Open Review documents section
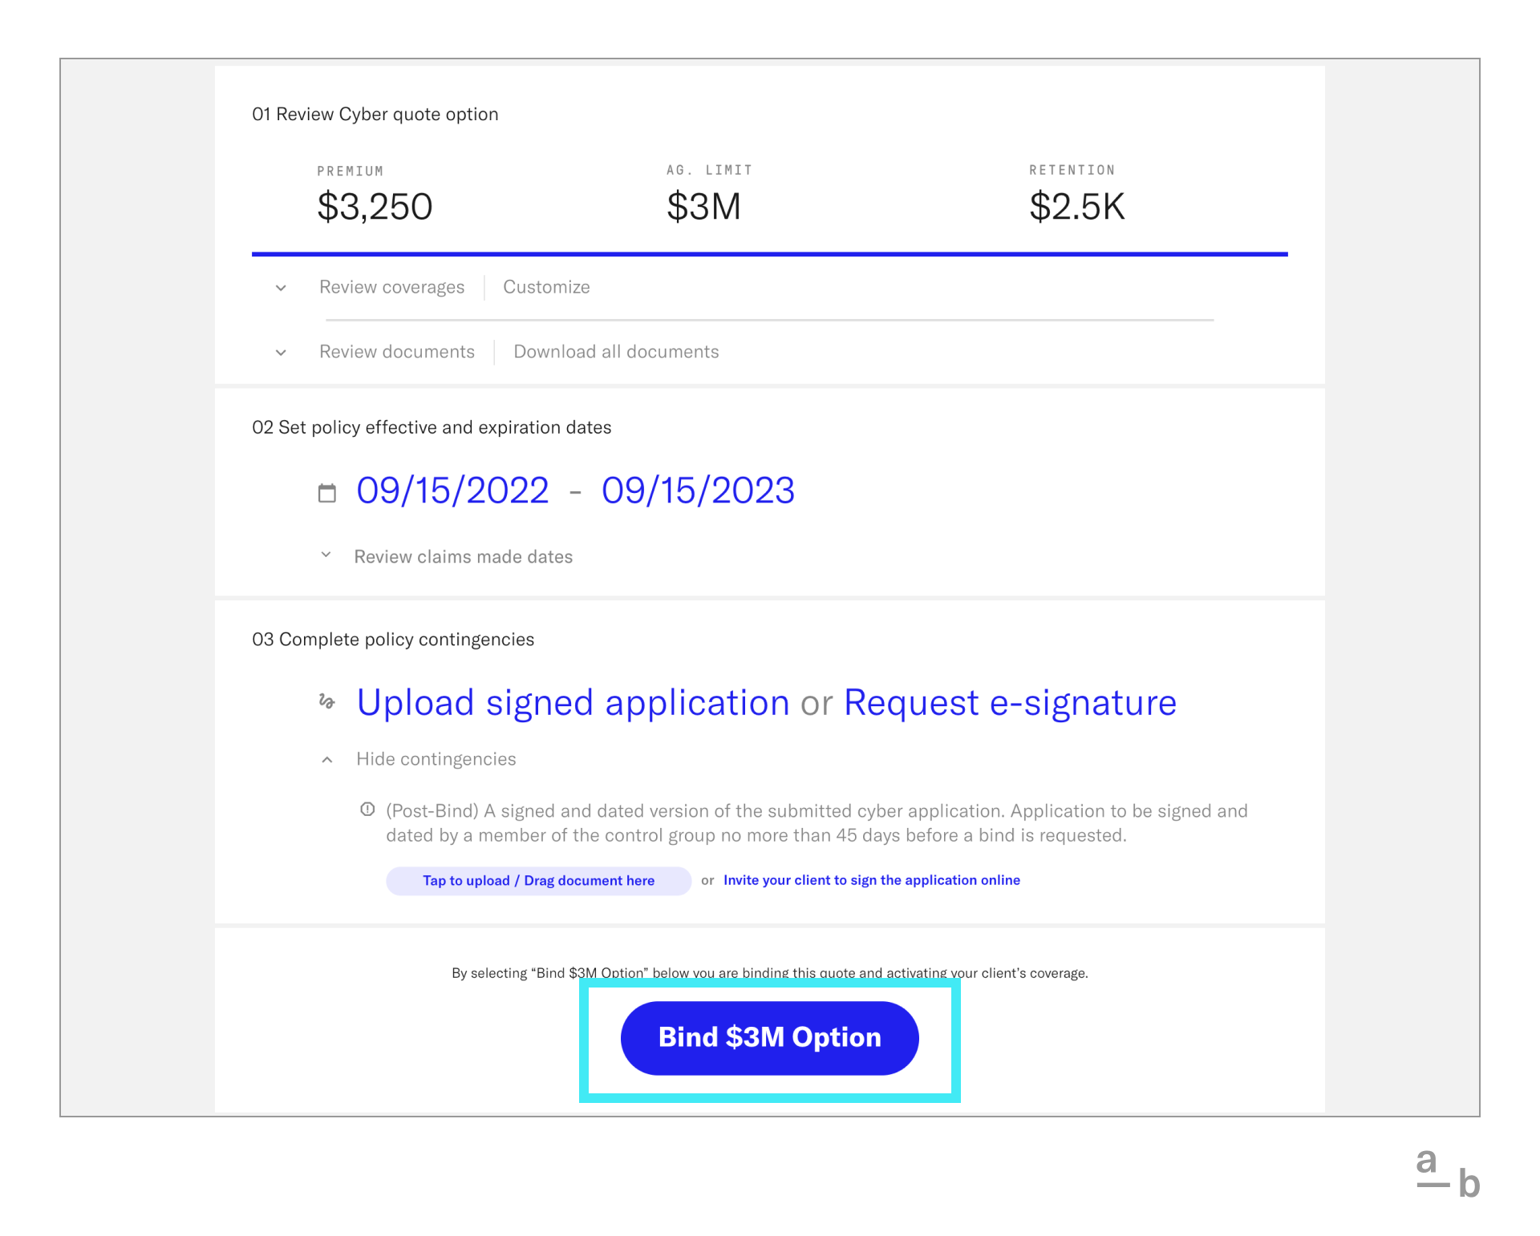Image resolution: width=1540 pixels, height=1236 pixels. [396, 352]
